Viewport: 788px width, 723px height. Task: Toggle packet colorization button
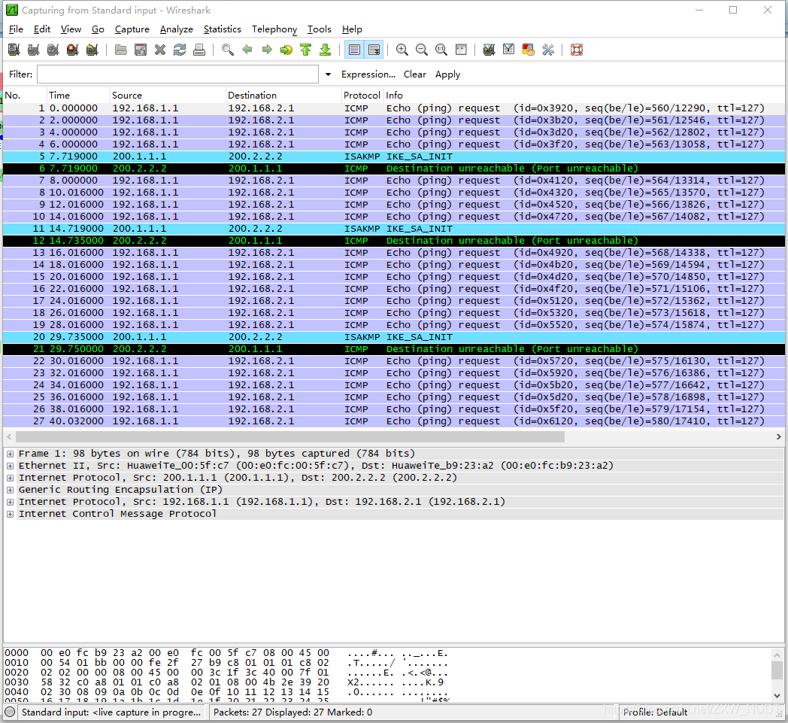(x=354, y=50)
